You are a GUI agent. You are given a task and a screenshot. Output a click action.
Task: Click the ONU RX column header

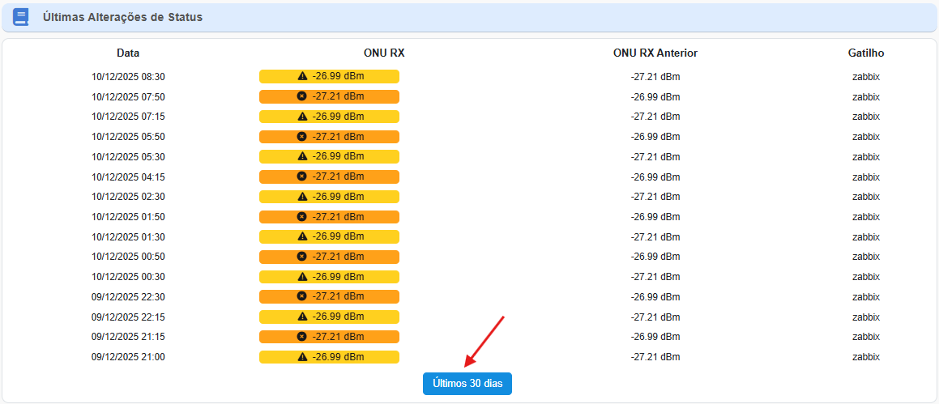[x=384, y=53]
